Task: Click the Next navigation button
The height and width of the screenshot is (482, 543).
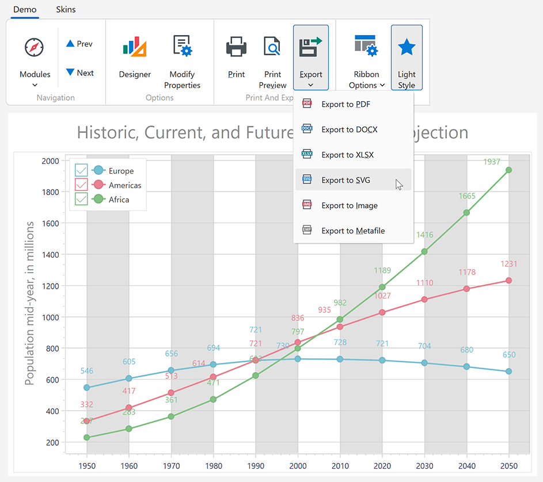Action: (x=79, y=72)
